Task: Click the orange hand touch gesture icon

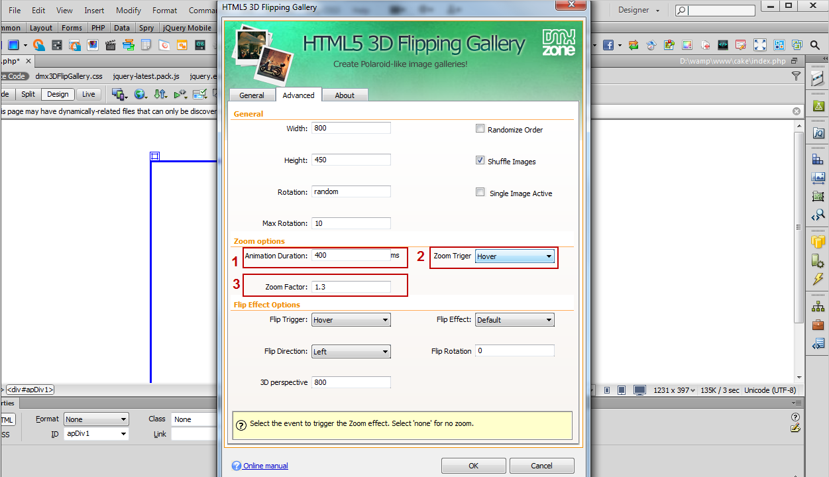Action: click(39, 45)
